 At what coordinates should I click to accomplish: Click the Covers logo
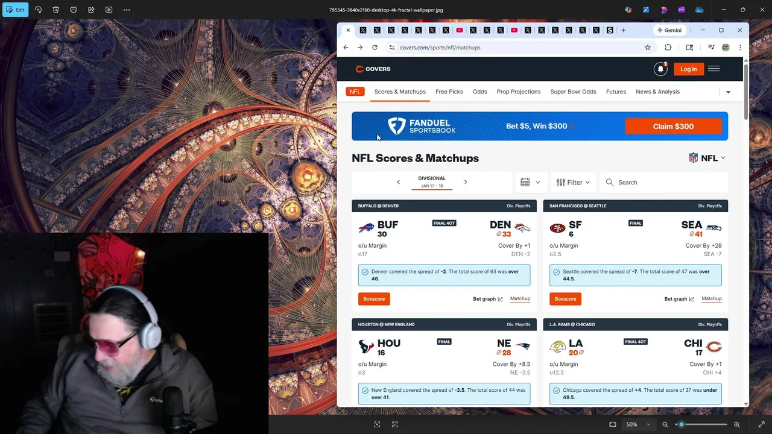[x=373, y=69]
